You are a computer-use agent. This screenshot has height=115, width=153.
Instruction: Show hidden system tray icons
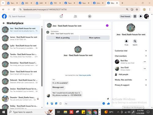coord(118,112)
